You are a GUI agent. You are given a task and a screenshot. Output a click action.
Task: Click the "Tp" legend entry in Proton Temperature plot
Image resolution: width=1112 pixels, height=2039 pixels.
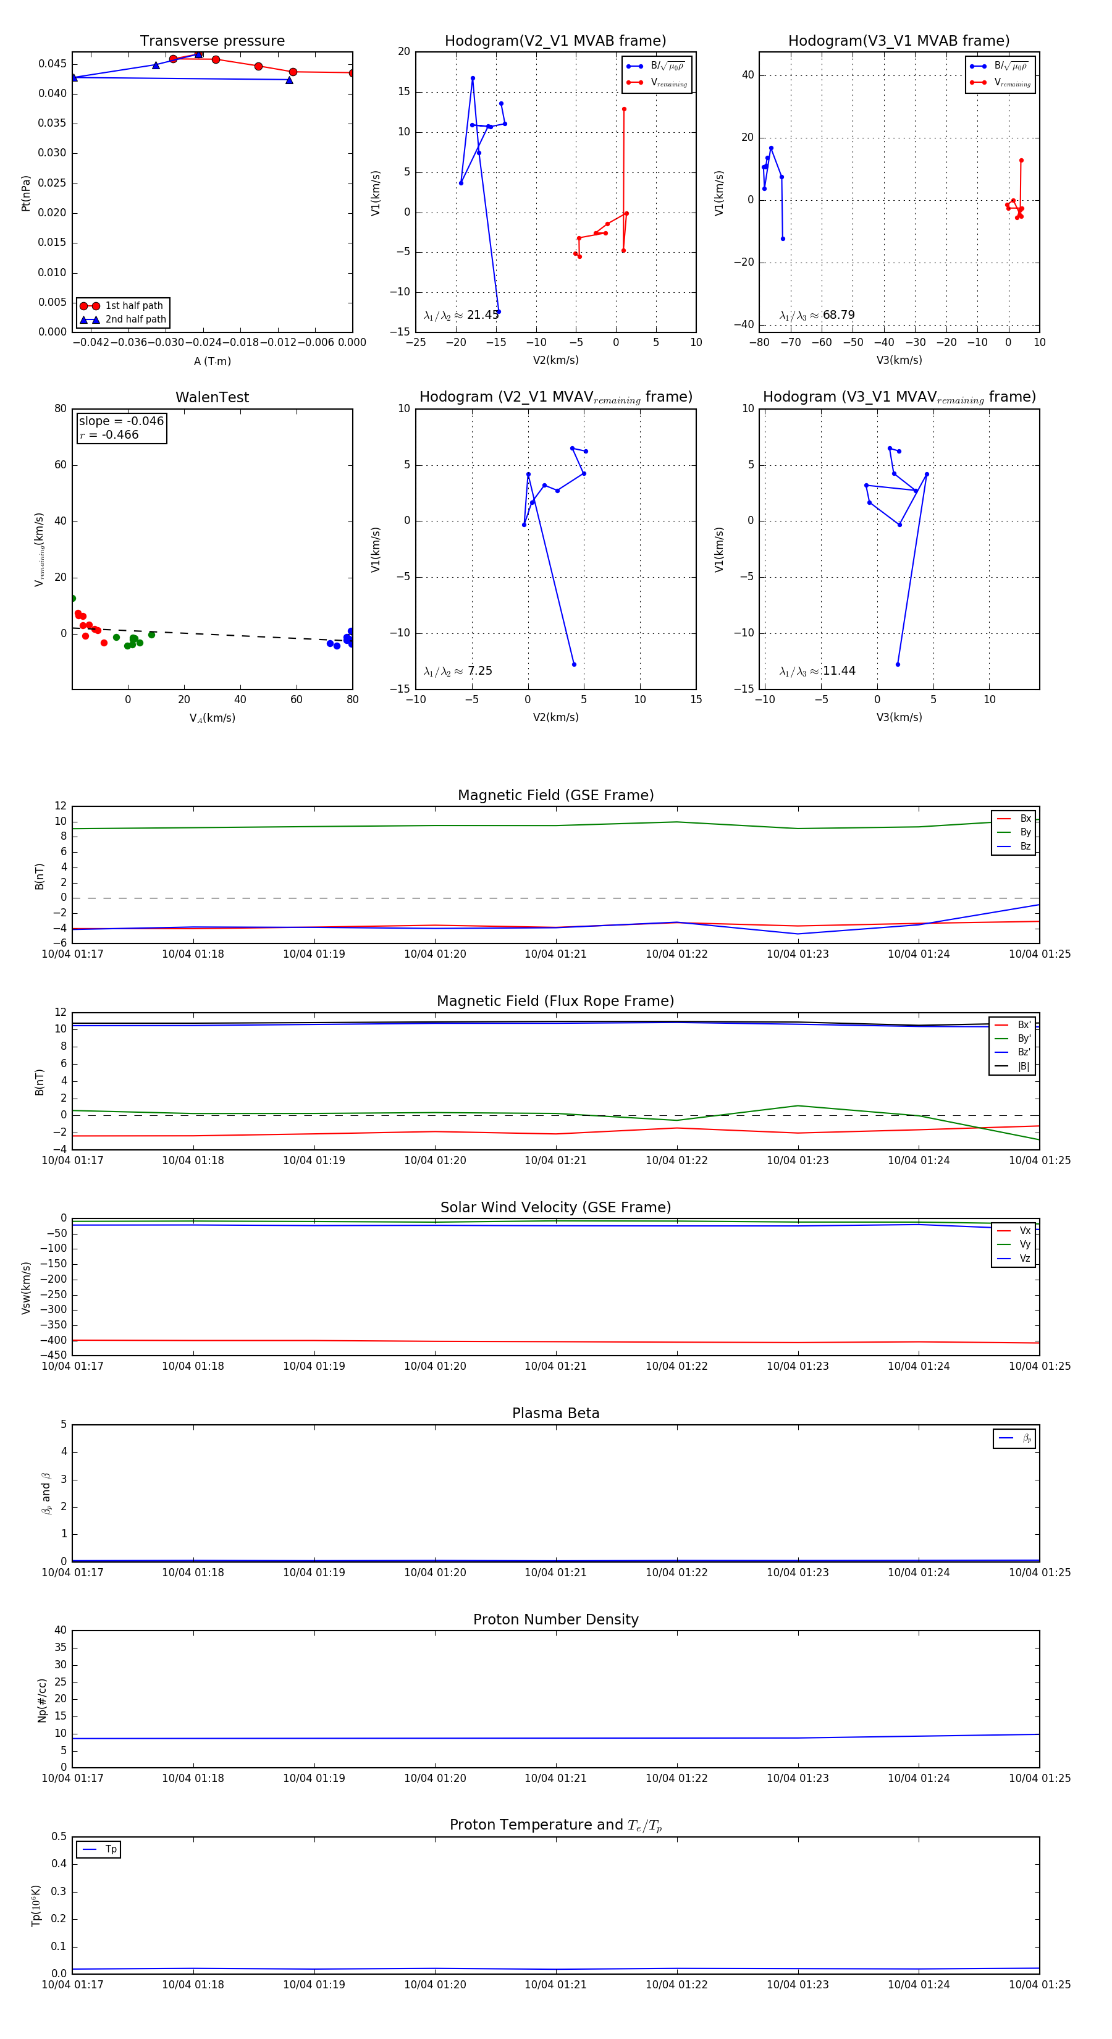[99, 1850]
